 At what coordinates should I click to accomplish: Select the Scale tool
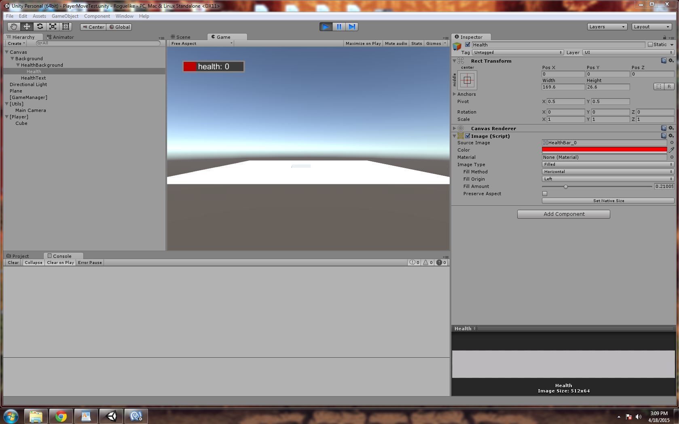coord(53,27)
